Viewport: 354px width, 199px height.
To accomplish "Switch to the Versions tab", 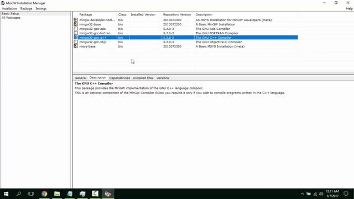I will click(163, 78).
